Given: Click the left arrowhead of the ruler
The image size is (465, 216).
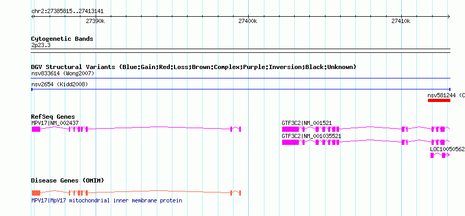Looking at the screenshot, I should coord(33,16).
